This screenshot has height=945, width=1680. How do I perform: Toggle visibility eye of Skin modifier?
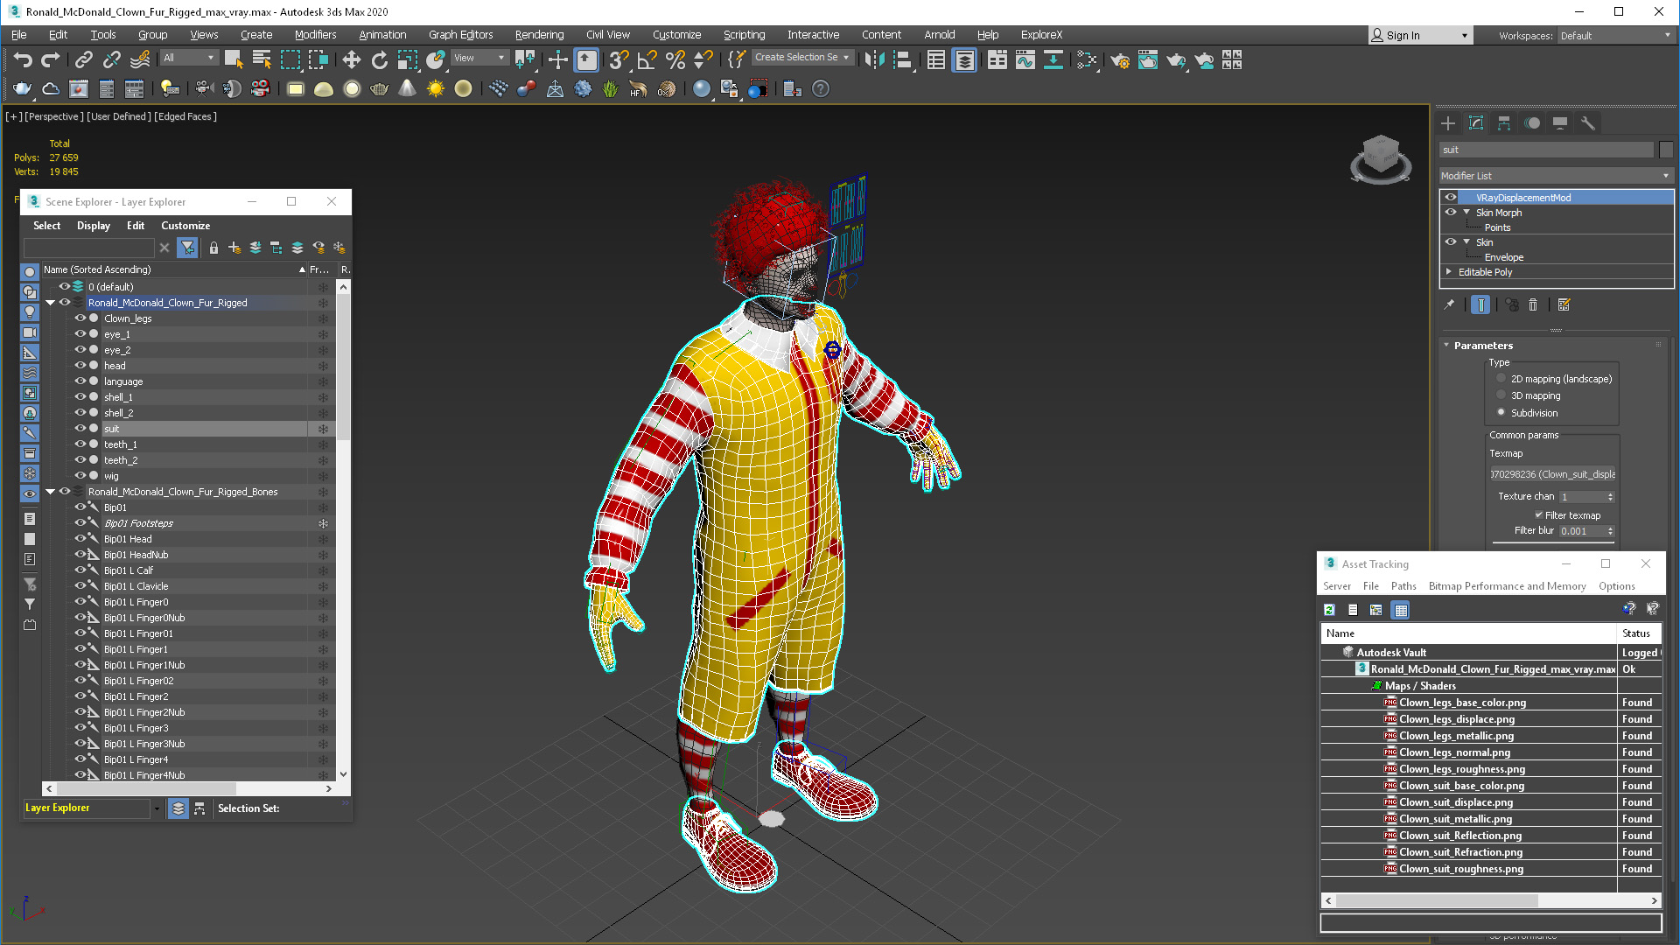1451,241
